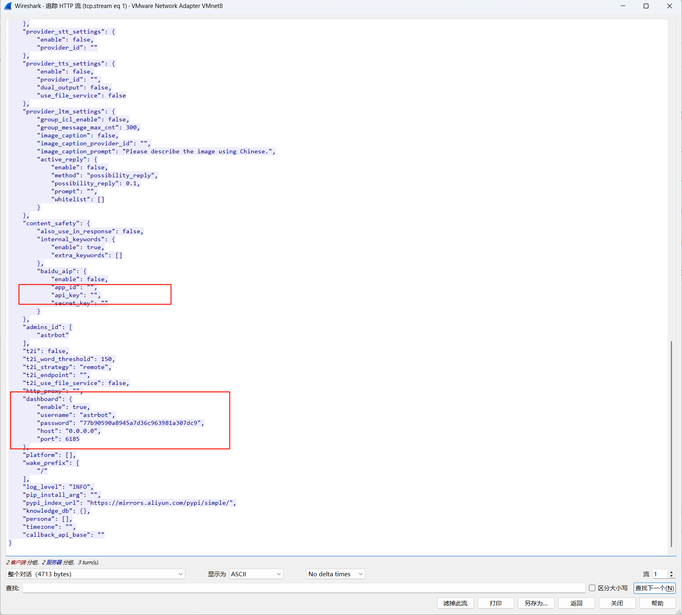
Task: Click the "provider_tts_settings" line
Action: pos(69,63)
